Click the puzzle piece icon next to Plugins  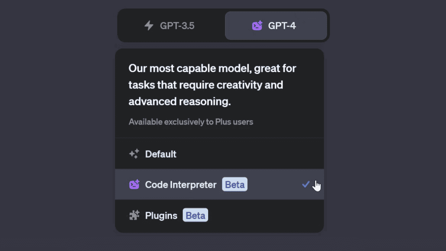click(x=134, y=215)
